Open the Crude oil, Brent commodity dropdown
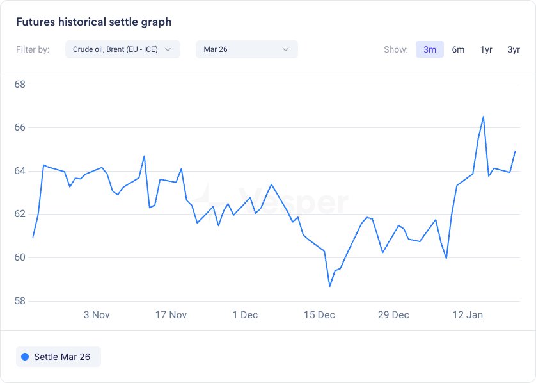Viewport: 536px width, 383px height. pos(122,49)
